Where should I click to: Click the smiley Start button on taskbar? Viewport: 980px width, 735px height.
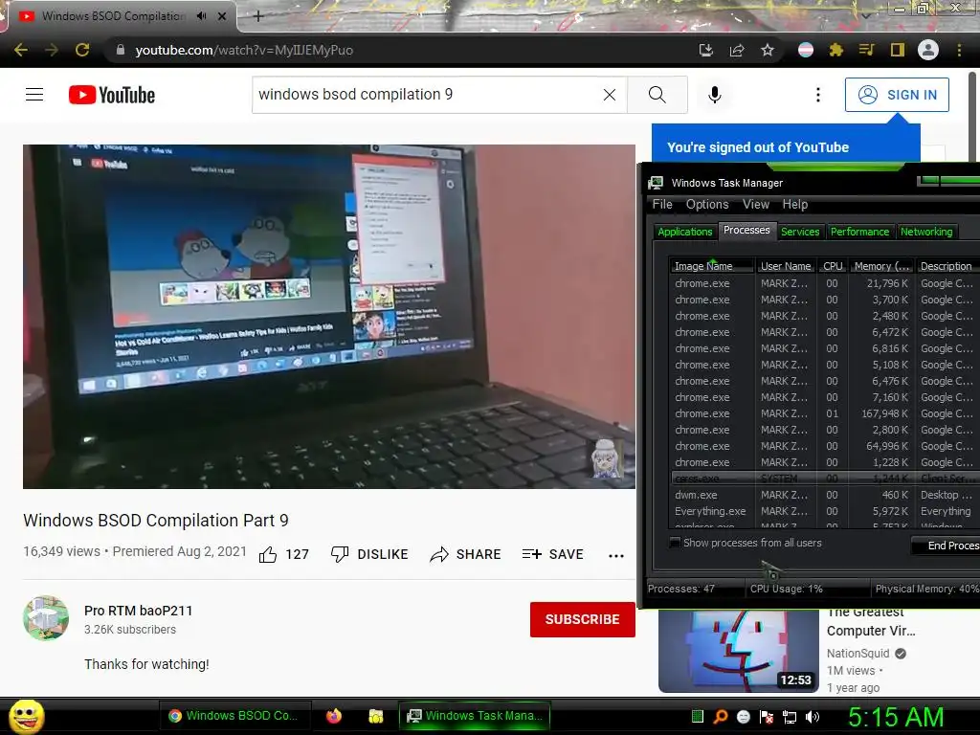point(26,716)
